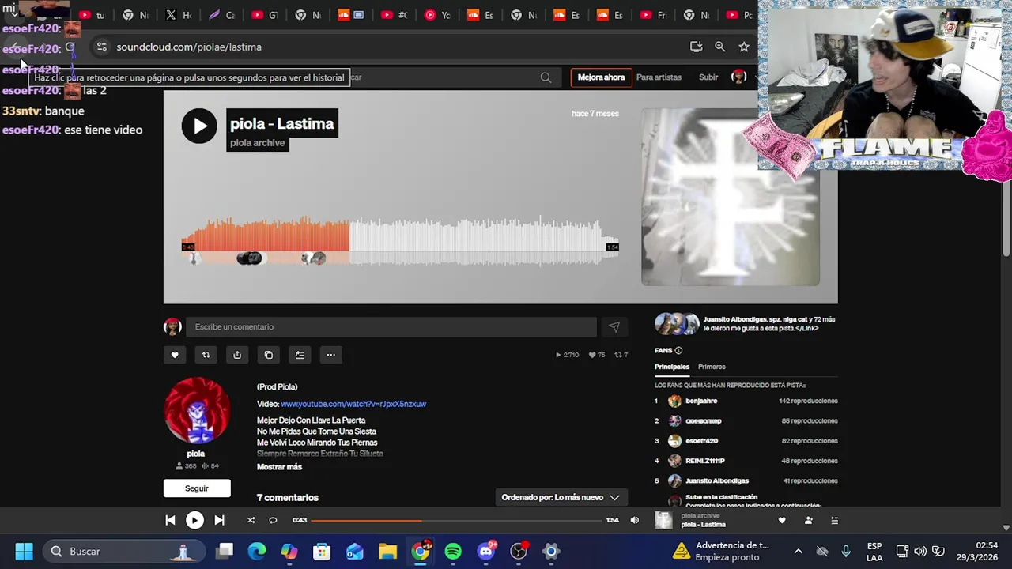Follow artist icon in bottom player
This screenshot has height=569, width=1012.
[808, 520]
